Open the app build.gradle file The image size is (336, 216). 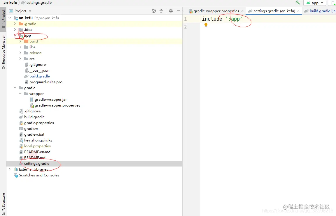coord(40,76)
